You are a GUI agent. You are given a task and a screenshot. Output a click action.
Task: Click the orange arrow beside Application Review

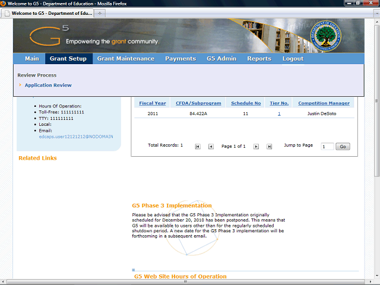pyautogui.click(x=20, y=85)
